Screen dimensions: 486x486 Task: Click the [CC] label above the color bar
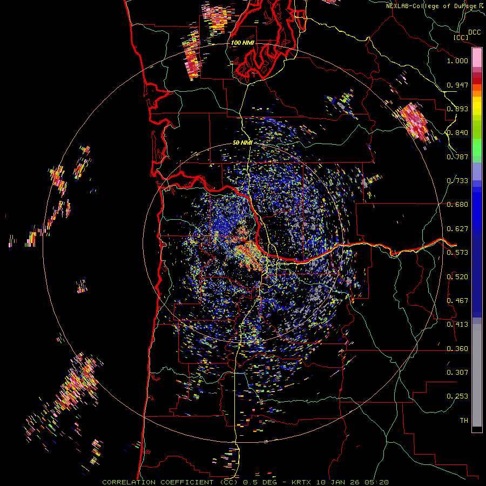[x=461, y=37]
